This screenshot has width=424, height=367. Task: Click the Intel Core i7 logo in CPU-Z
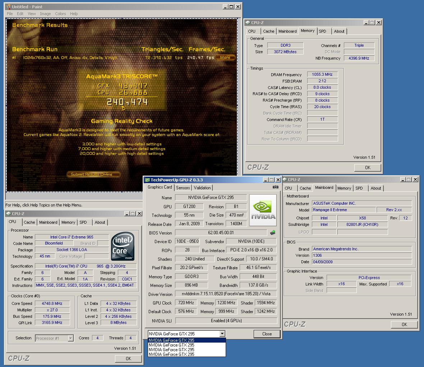(123, 246)
